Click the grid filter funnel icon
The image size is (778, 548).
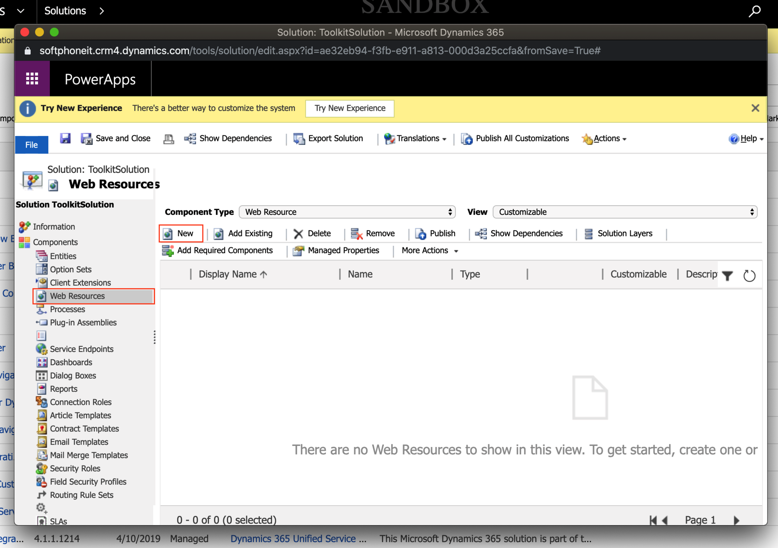(x=727, y=275)
